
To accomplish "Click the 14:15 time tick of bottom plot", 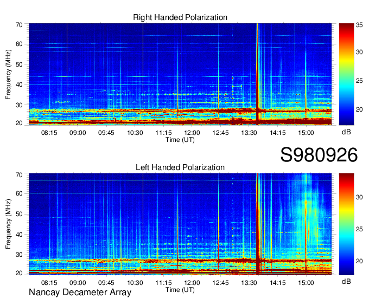I will pyautogui.click(x=278, y=283).
